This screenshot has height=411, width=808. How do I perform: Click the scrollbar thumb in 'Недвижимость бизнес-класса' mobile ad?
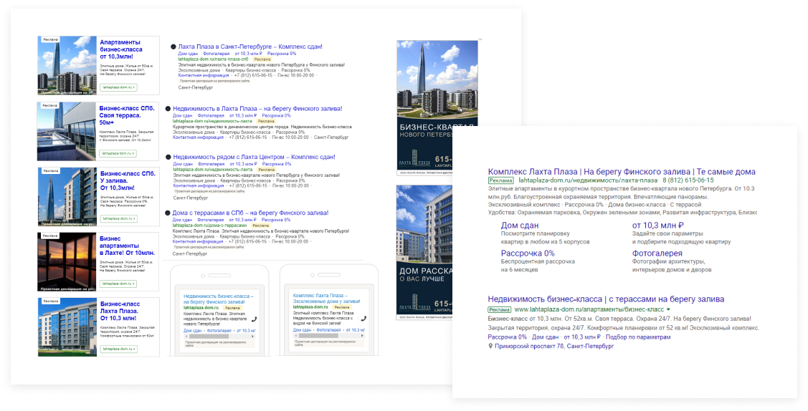tap(210, 337)
